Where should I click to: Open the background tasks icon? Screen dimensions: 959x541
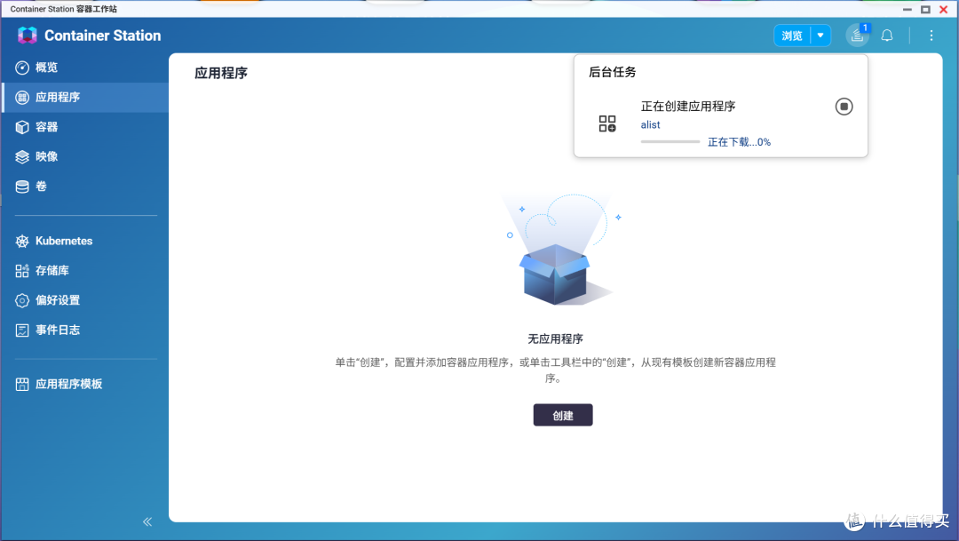pyautogui.click(x=858, y=36)
